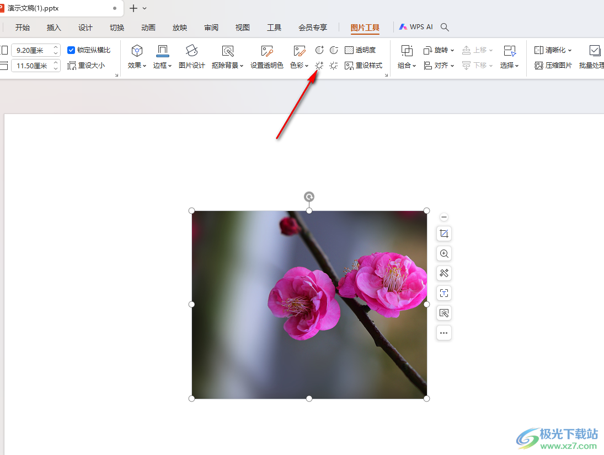Open the WPS AI assistant
Viewport: 604px width, 455px height.
[416, 27]
